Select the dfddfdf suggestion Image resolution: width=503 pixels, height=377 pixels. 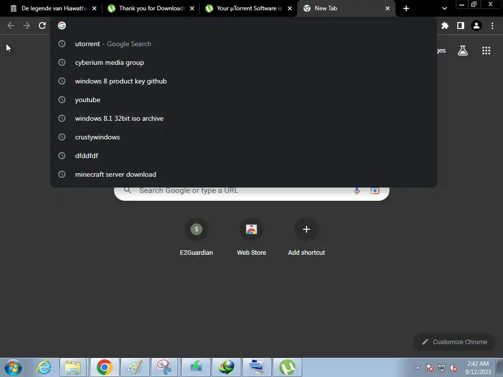[244, 156]
